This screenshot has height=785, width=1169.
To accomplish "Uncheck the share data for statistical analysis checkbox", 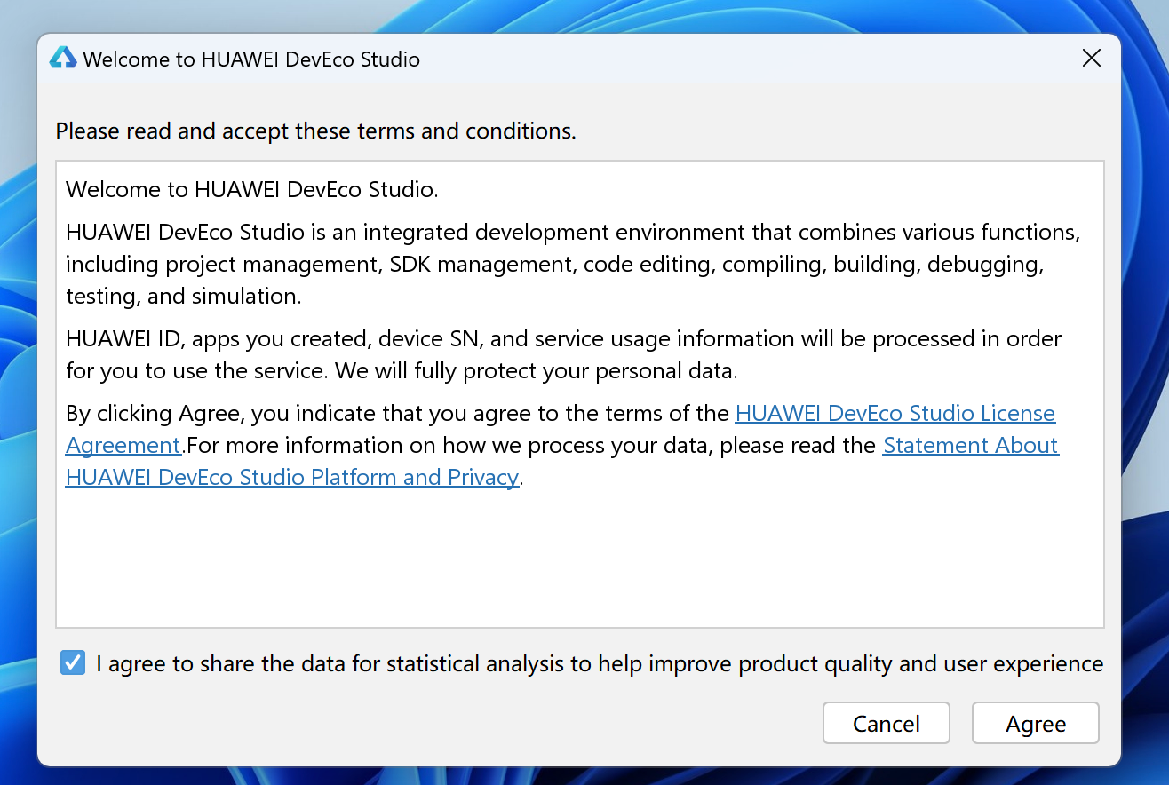I will click(x=73, y=662).
